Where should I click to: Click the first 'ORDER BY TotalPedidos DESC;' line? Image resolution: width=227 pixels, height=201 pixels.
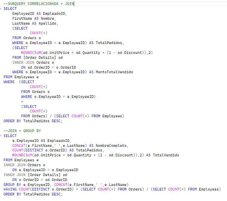(x=33, y=121)
